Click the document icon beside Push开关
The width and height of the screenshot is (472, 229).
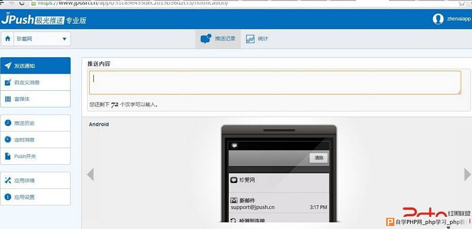pyautogui.click(x=8, y=156)
